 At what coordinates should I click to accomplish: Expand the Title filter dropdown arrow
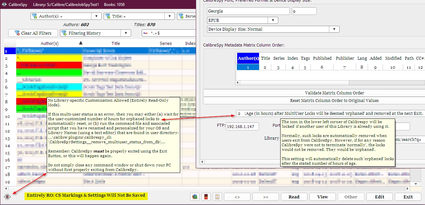170,16
